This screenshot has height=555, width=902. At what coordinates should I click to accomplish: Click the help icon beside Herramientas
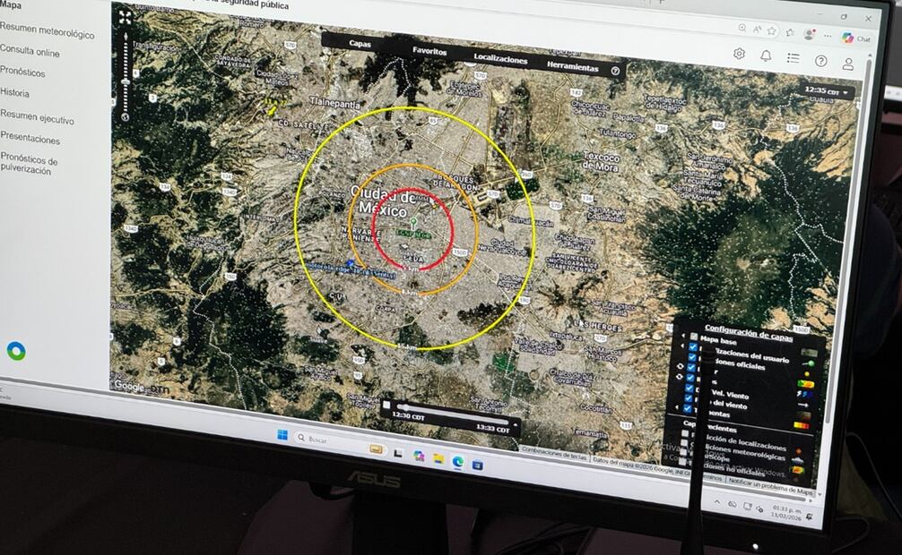point(615,70)
